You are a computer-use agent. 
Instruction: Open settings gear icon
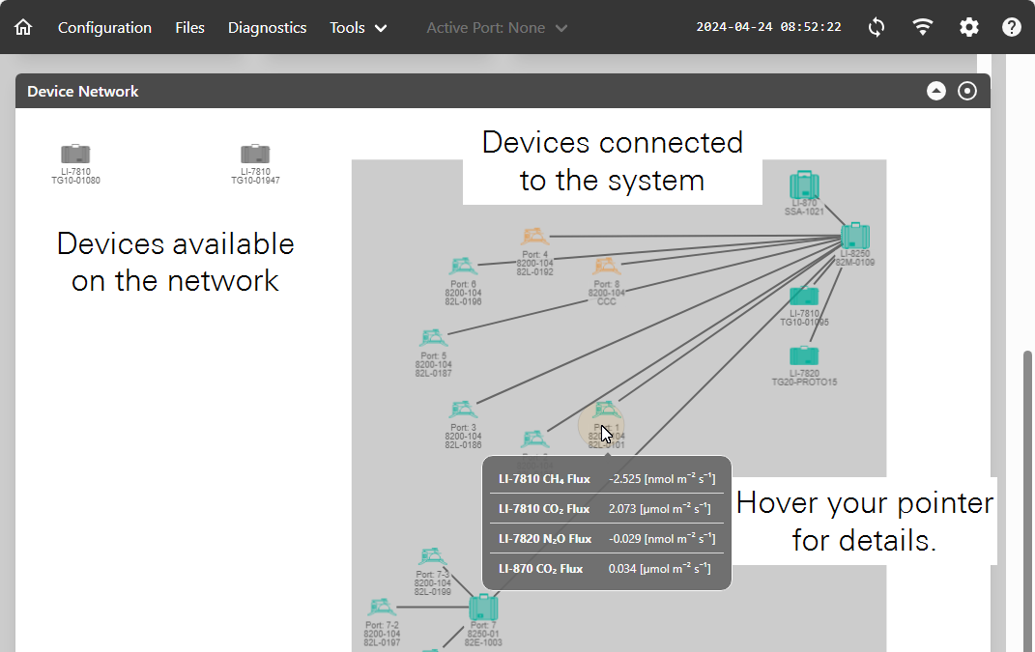coord(968,27)
